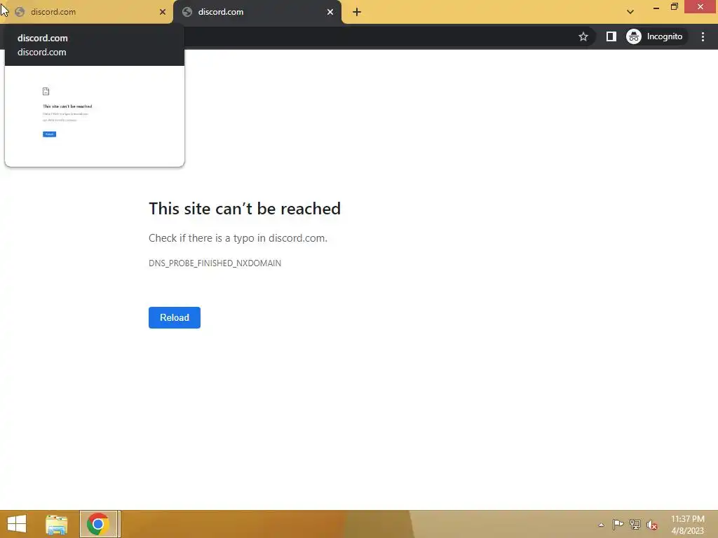Open the tab search chevron dropdown
718x538 pixels.
coord(630,12)
